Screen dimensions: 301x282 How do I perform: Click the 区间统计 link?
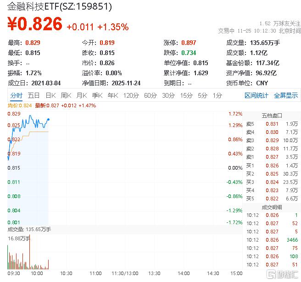(256, 95)
